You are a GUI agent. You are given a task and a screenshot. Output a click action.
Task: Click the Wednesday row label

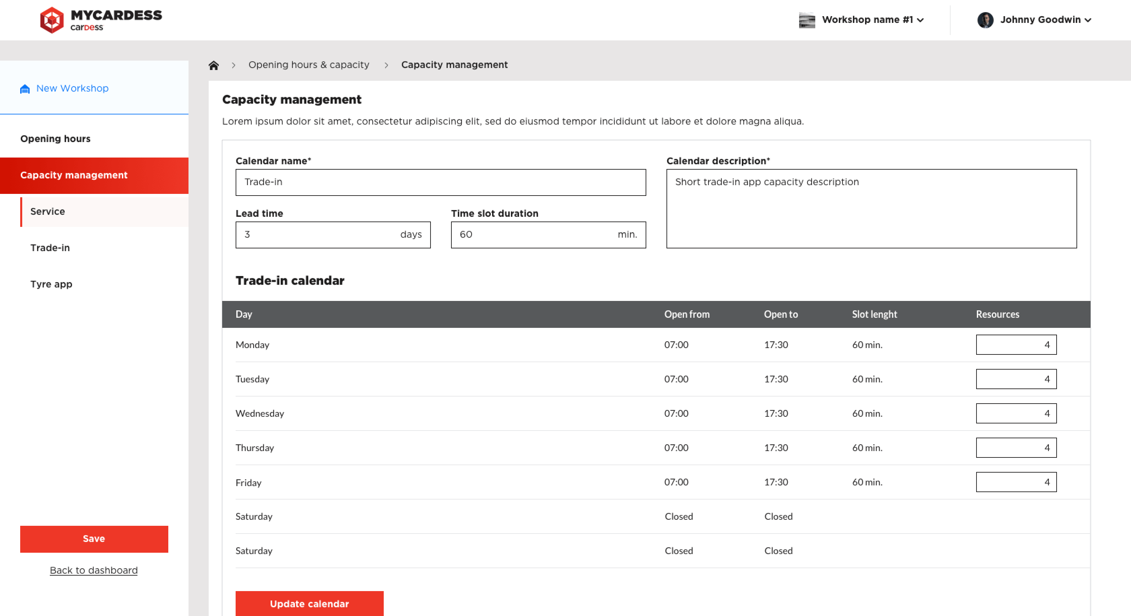coord(260,414)
